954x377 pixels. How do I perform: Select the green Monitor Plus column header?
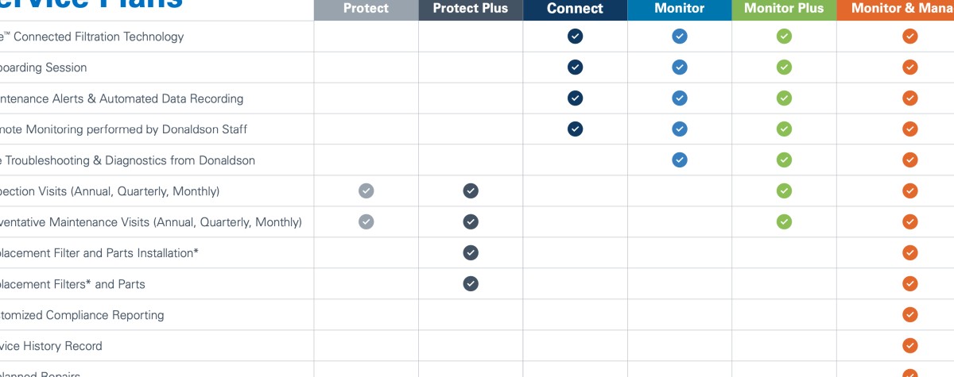tap(784, 9)
